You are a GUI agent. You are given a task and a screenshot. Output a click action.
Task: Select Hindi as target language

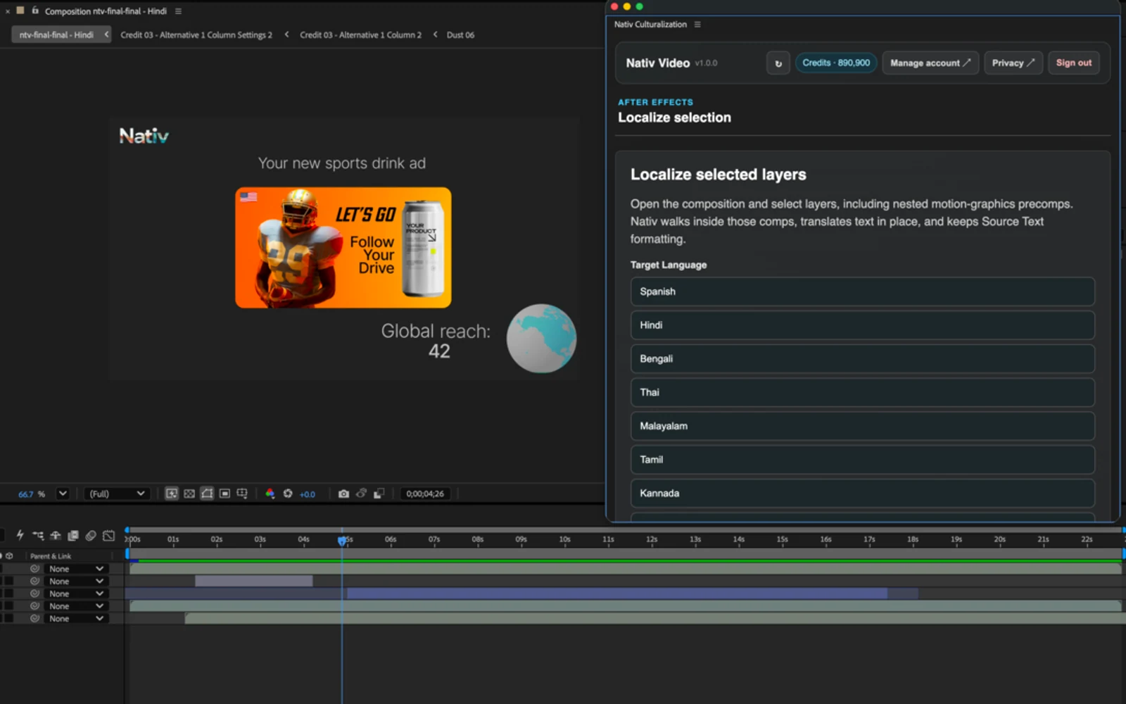coord(863,325)
